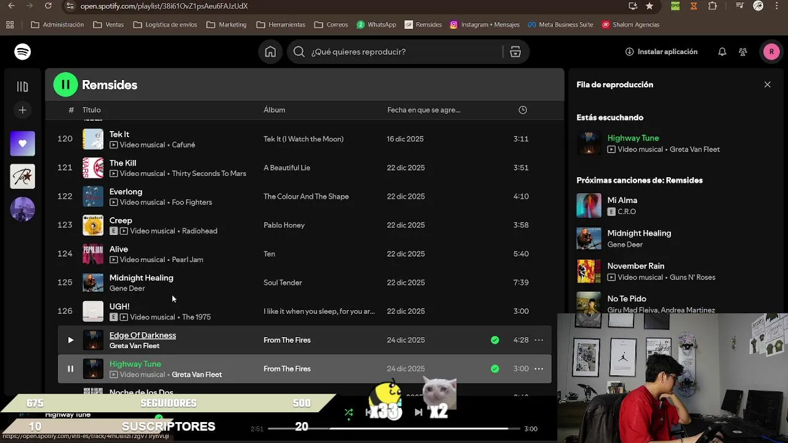Open Administración bookmarks folder
Viewport: 788px width, 443px height.
point(57,25)
